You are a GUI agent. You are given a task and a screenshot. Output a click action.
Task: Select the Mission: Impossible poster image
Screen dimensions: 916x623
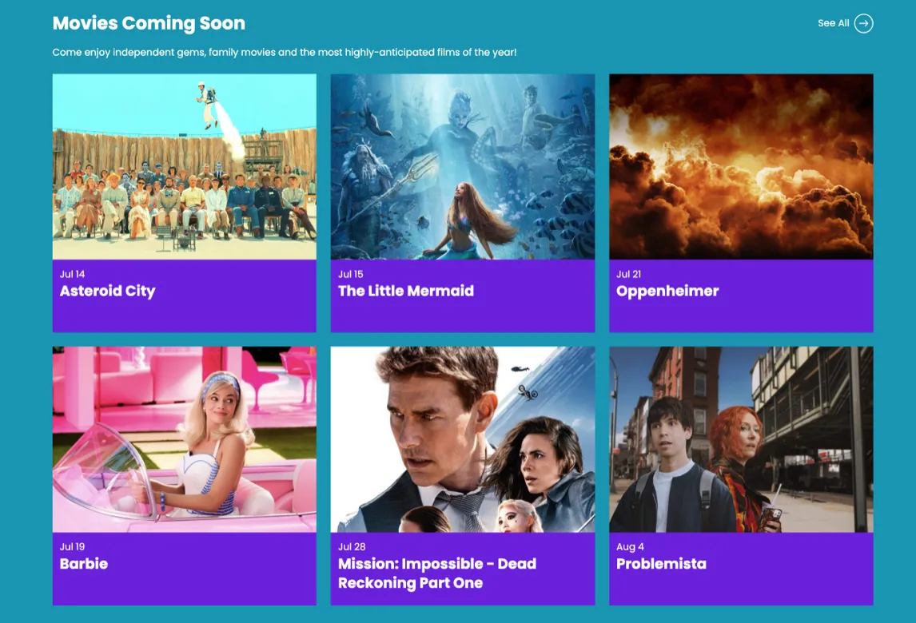click(x=463, y=439)
